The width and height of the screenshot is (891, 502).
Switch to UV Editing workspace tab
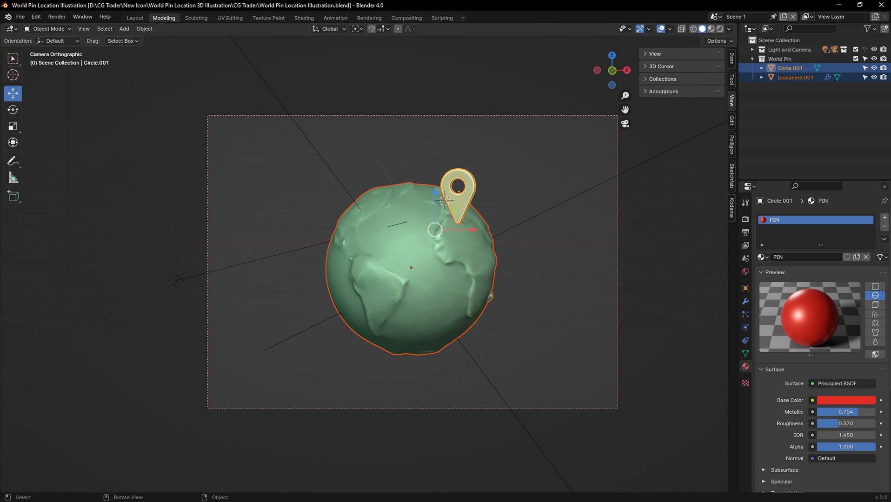pyautogui.click(x=230, y=18)
